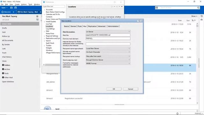Image resolution: width=204 pixels, height=115 pixels.
Task: Click the replication icon beside on Local
Action: click(38, 19)
